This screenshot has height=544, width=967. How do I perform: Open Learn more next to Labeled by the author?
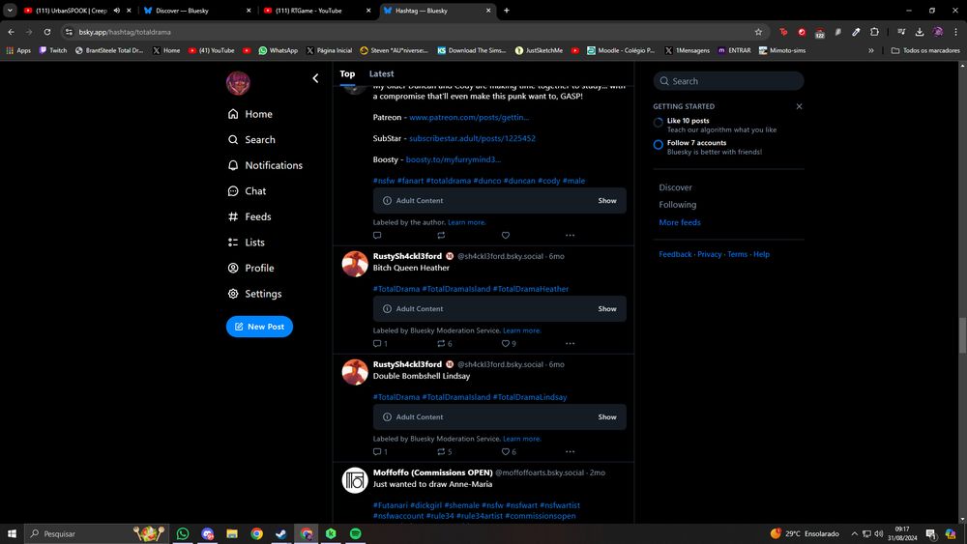coord(467,222)
